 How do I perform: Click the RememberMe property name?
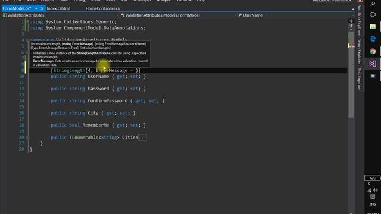coord(95,125)
